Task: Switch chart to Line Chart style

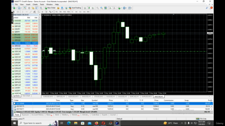Action: 93,8
